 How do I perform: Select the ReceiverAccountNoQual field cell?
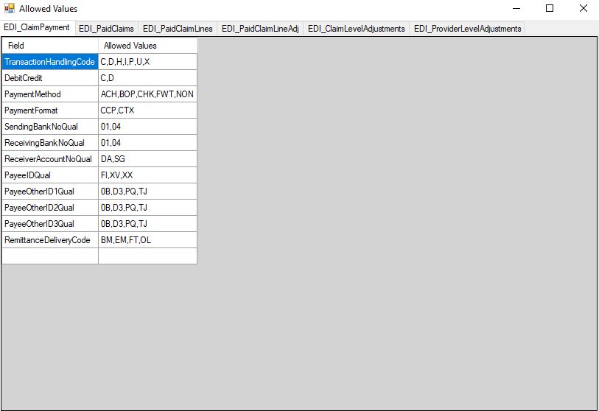tap(50, 159)
